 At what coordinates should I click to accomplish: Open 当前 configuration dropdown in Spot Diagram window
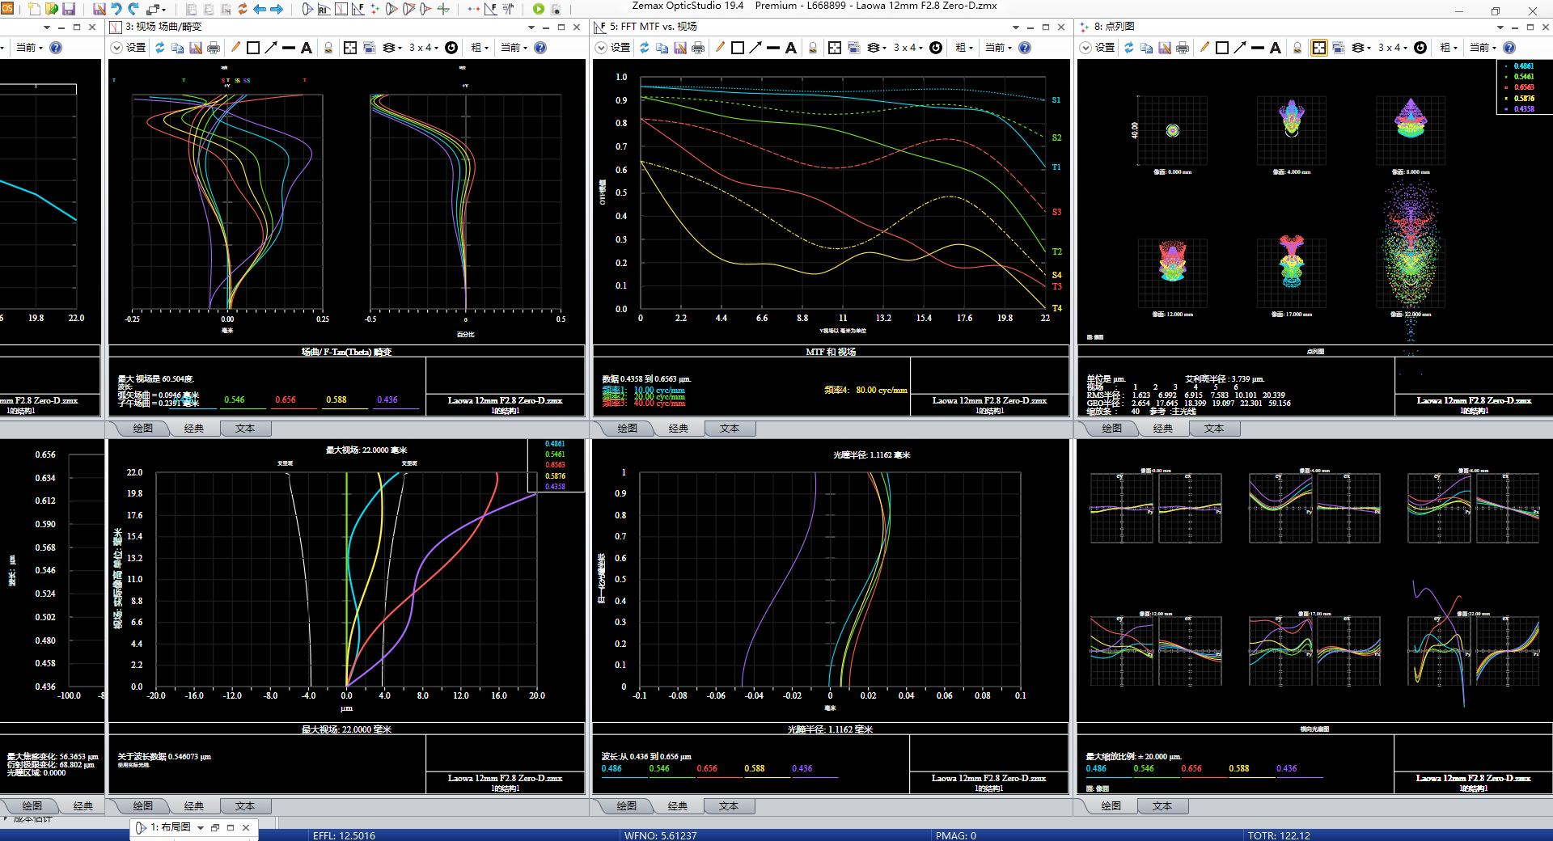click(1483, 48)
